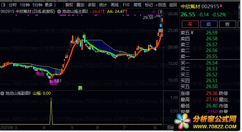
Task: Click the 最低 value 26.40
Action: (212, 106)
